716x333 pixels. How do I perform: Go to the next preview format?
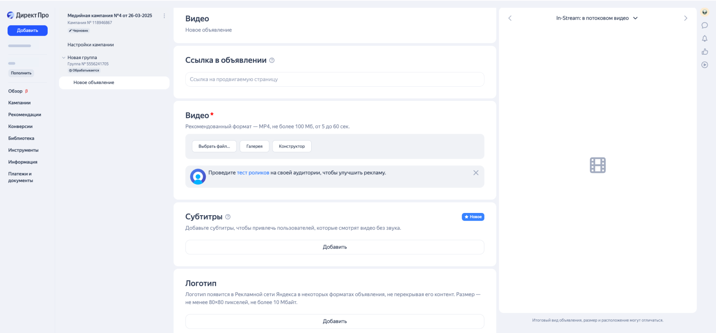[x=686, y=18]
